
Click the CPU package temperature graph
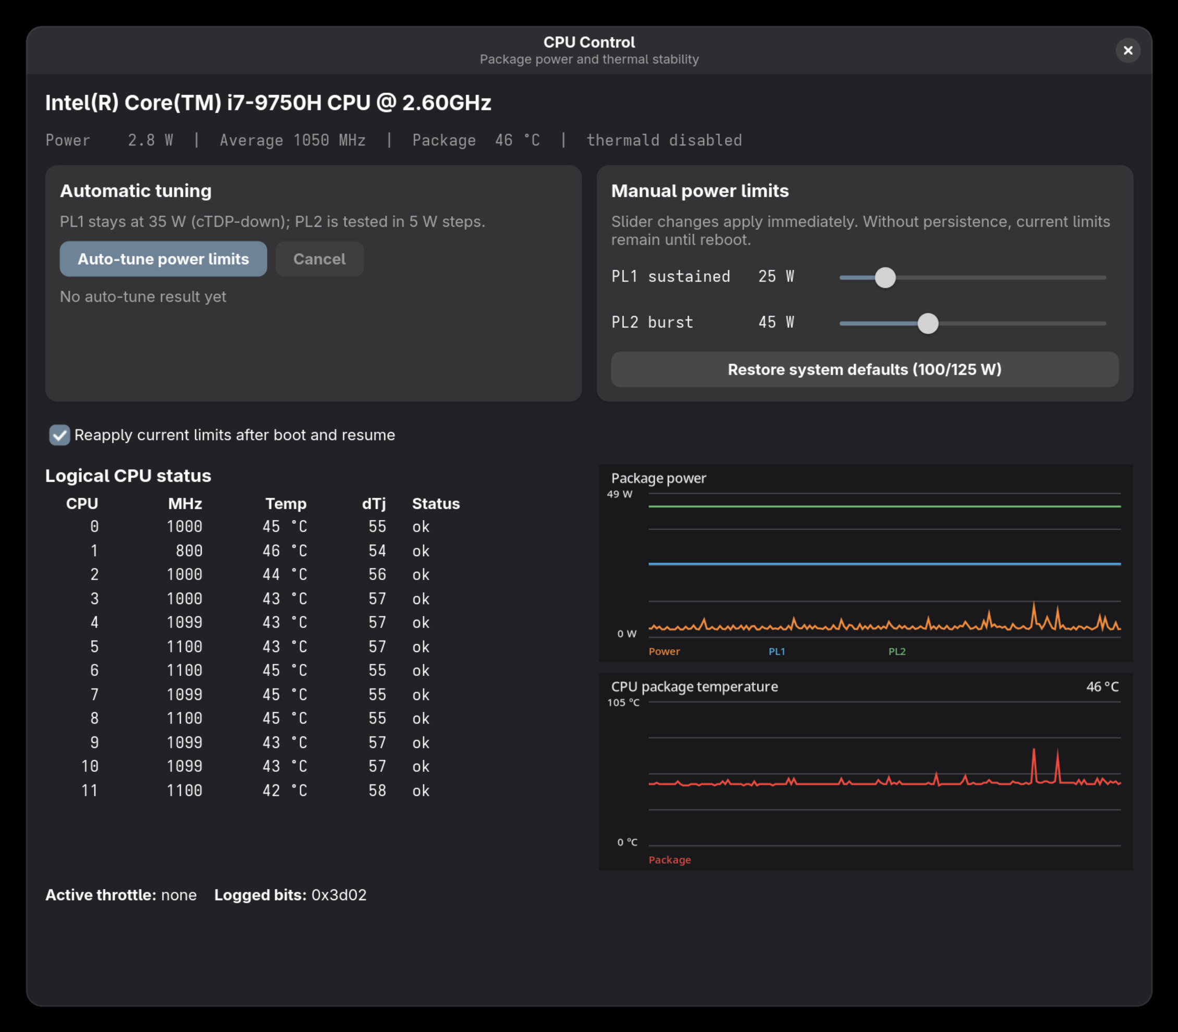(x=865, y=771)
